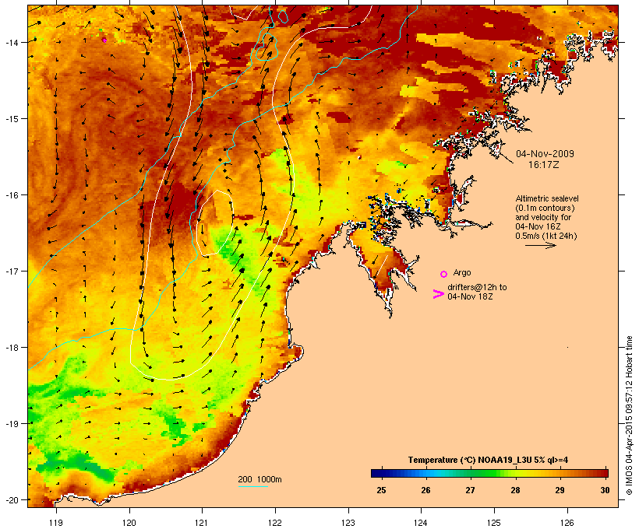
Task: Click the date text 04-Nov-2009
Action: click(x=545, y=154)
